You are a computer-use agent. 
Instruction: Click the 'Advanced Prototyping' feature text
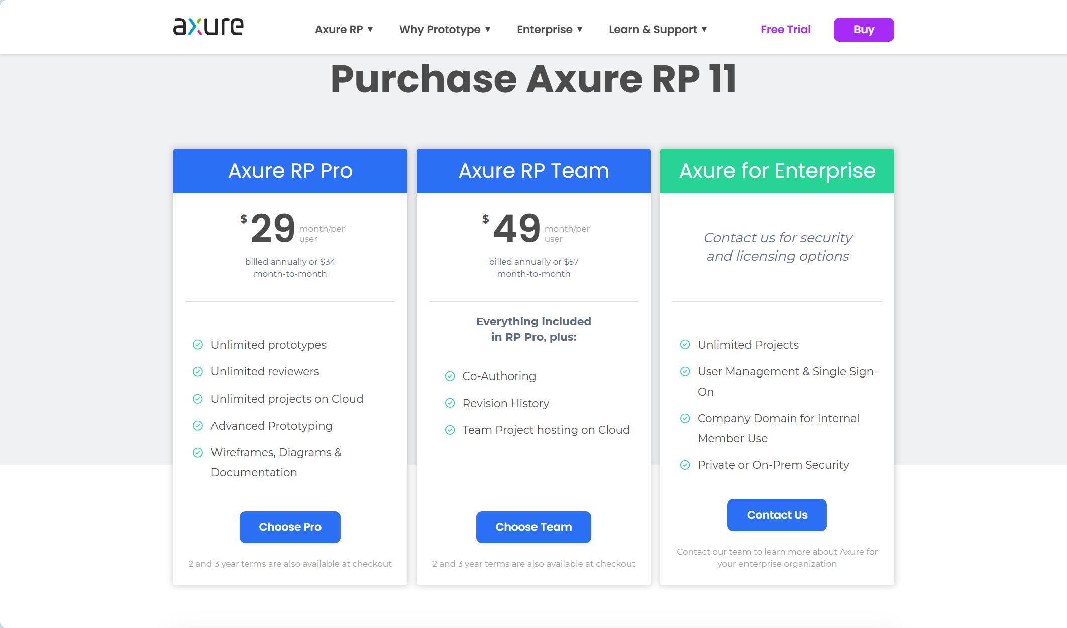(271, 426)
